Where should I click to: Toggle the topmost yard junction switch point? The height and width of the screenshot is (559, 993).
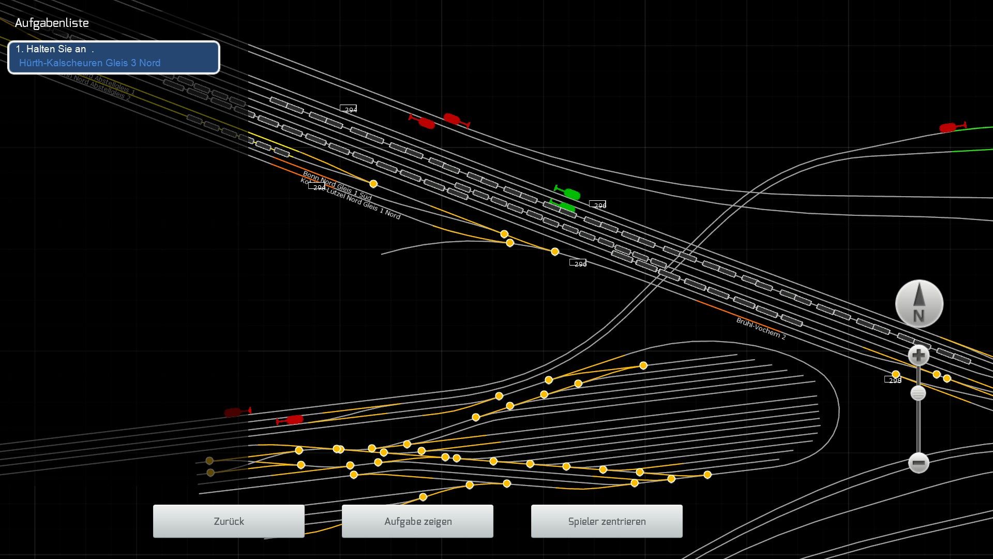tap(643, 365)
